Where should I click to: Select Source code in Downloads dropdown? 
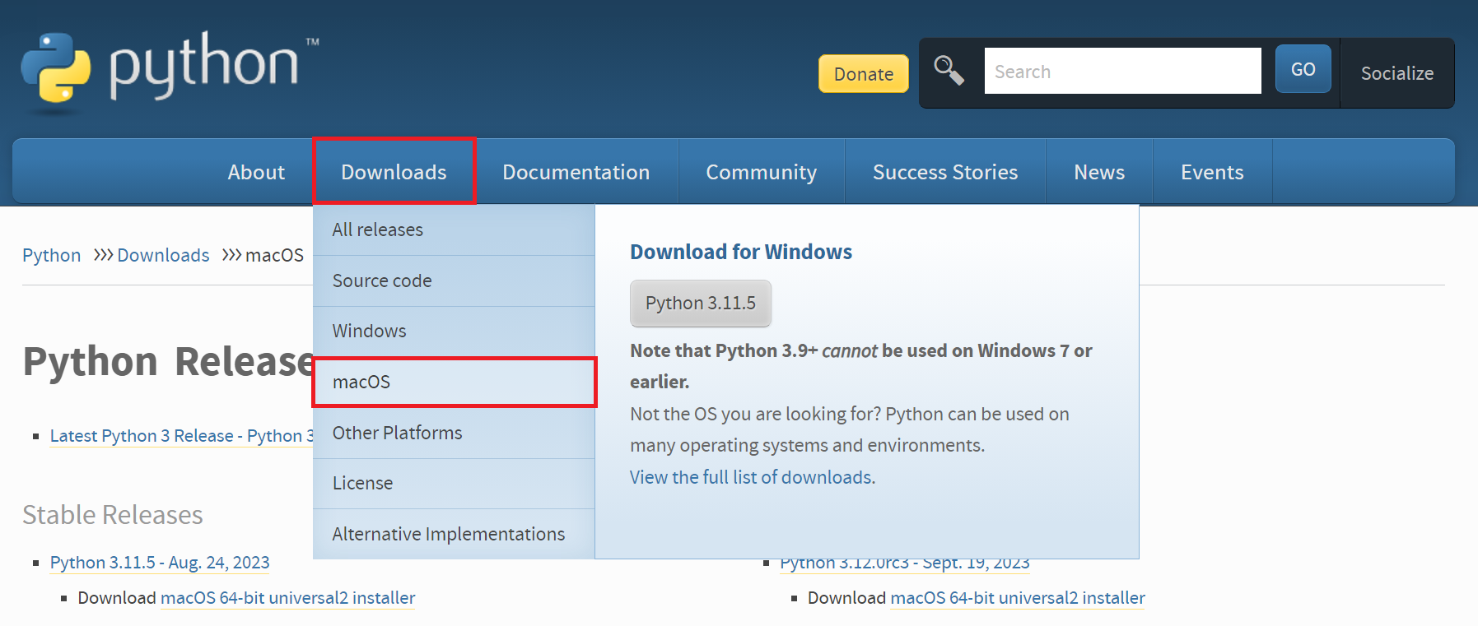click(x=454, y=281)
